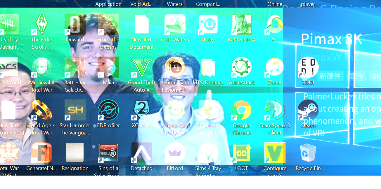Select the Sims 4 Tray Importer icon

tap(208, 153)
